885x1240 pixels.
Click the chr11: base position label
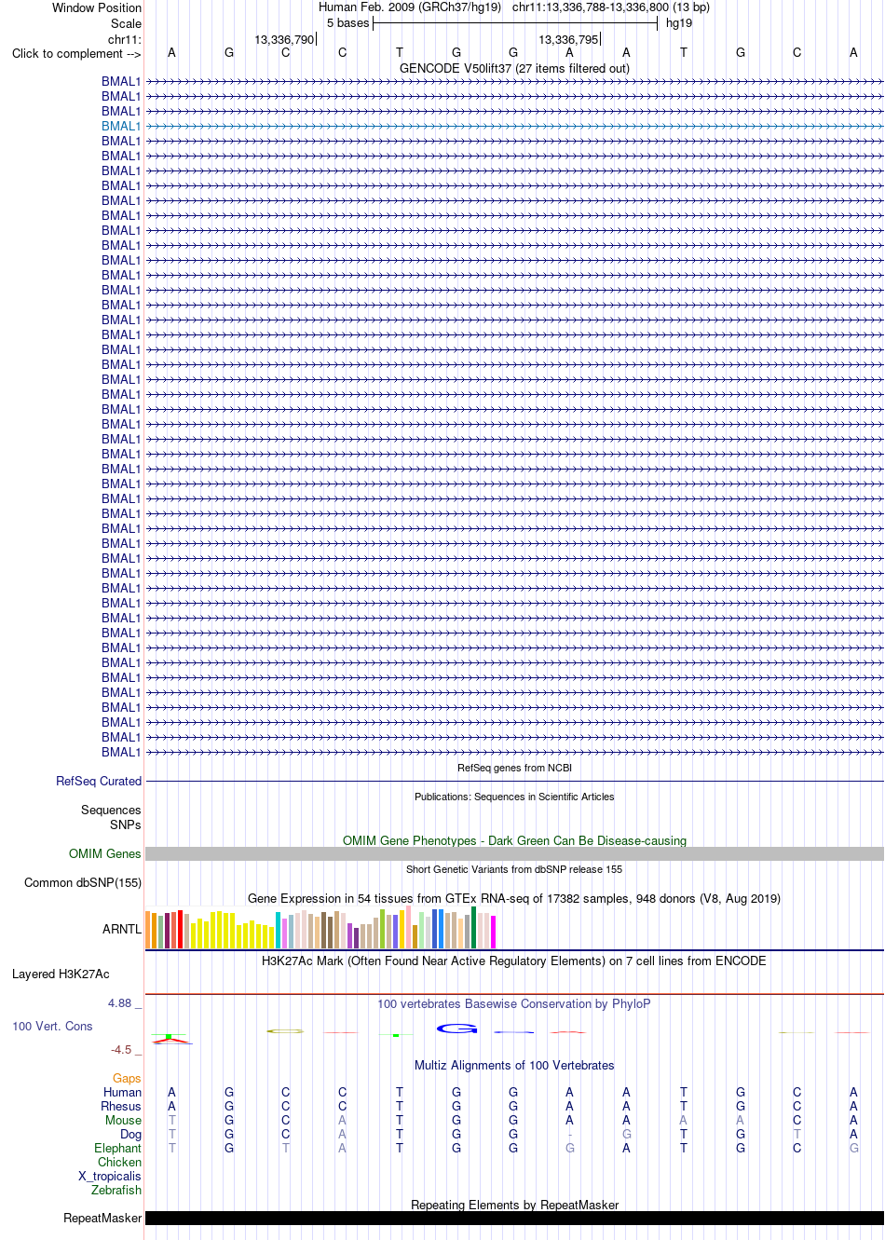tap(125, 39)
